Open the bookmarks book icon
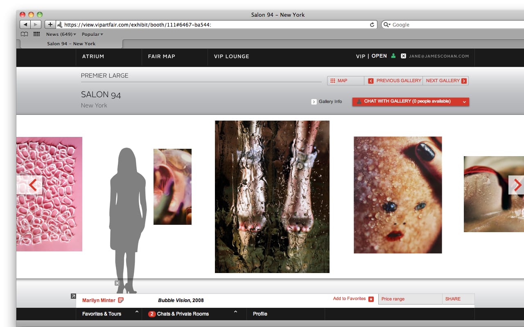This screenshot has width=524, height=327. pyautogui.click(x=25, y=34)
